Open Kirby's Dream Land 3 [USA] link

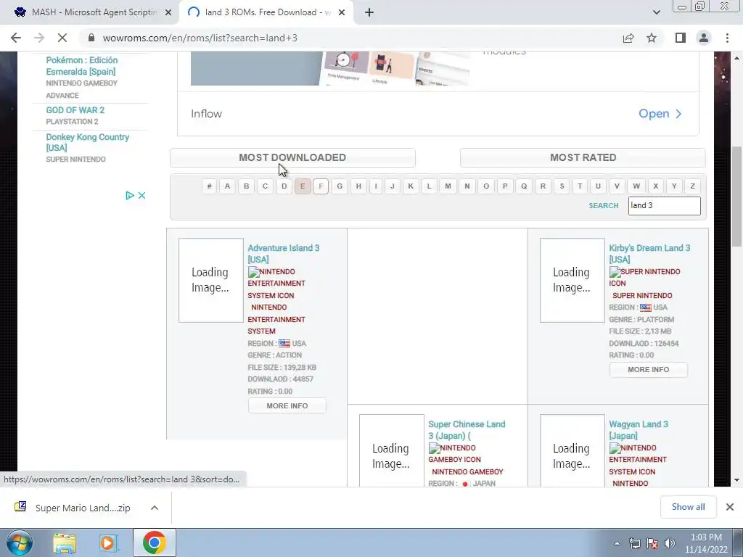click(x=649, y=253)
